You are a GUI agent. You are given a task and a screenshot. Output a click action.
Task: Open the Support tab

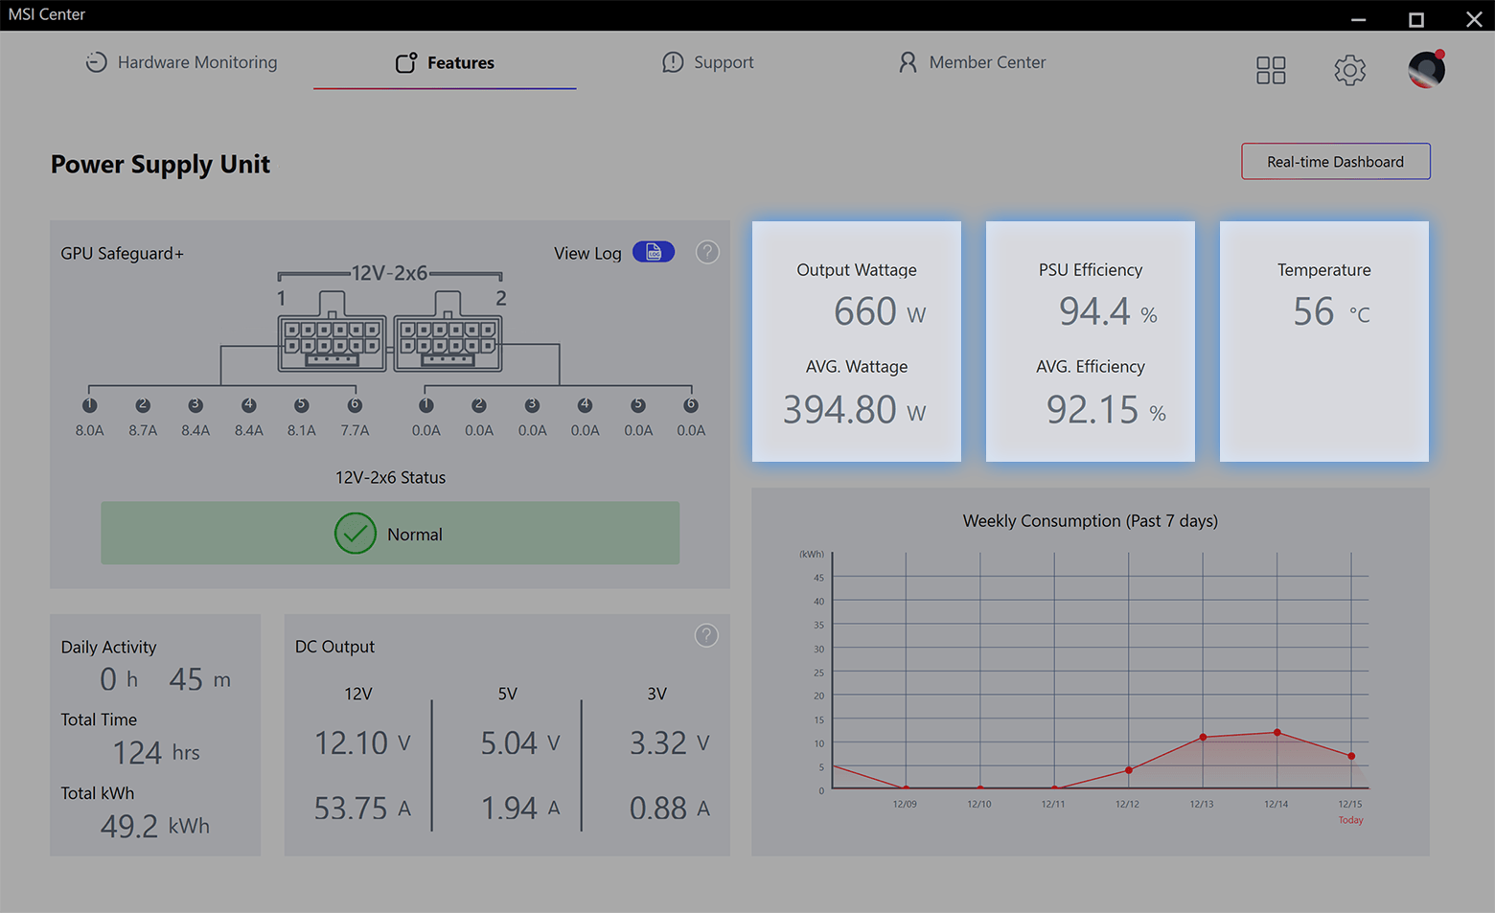tap(708, 62)
